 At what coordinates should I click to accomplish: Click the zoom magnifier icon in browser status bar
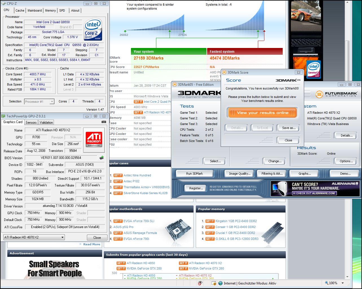326,283
